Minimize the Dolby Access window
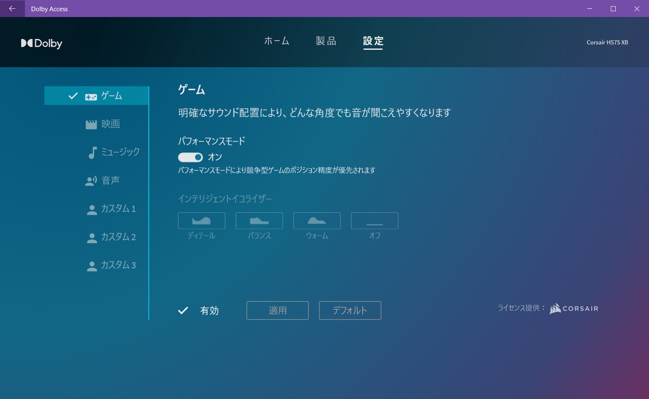The width and height of the screenshot is (649, 399). 588,9
